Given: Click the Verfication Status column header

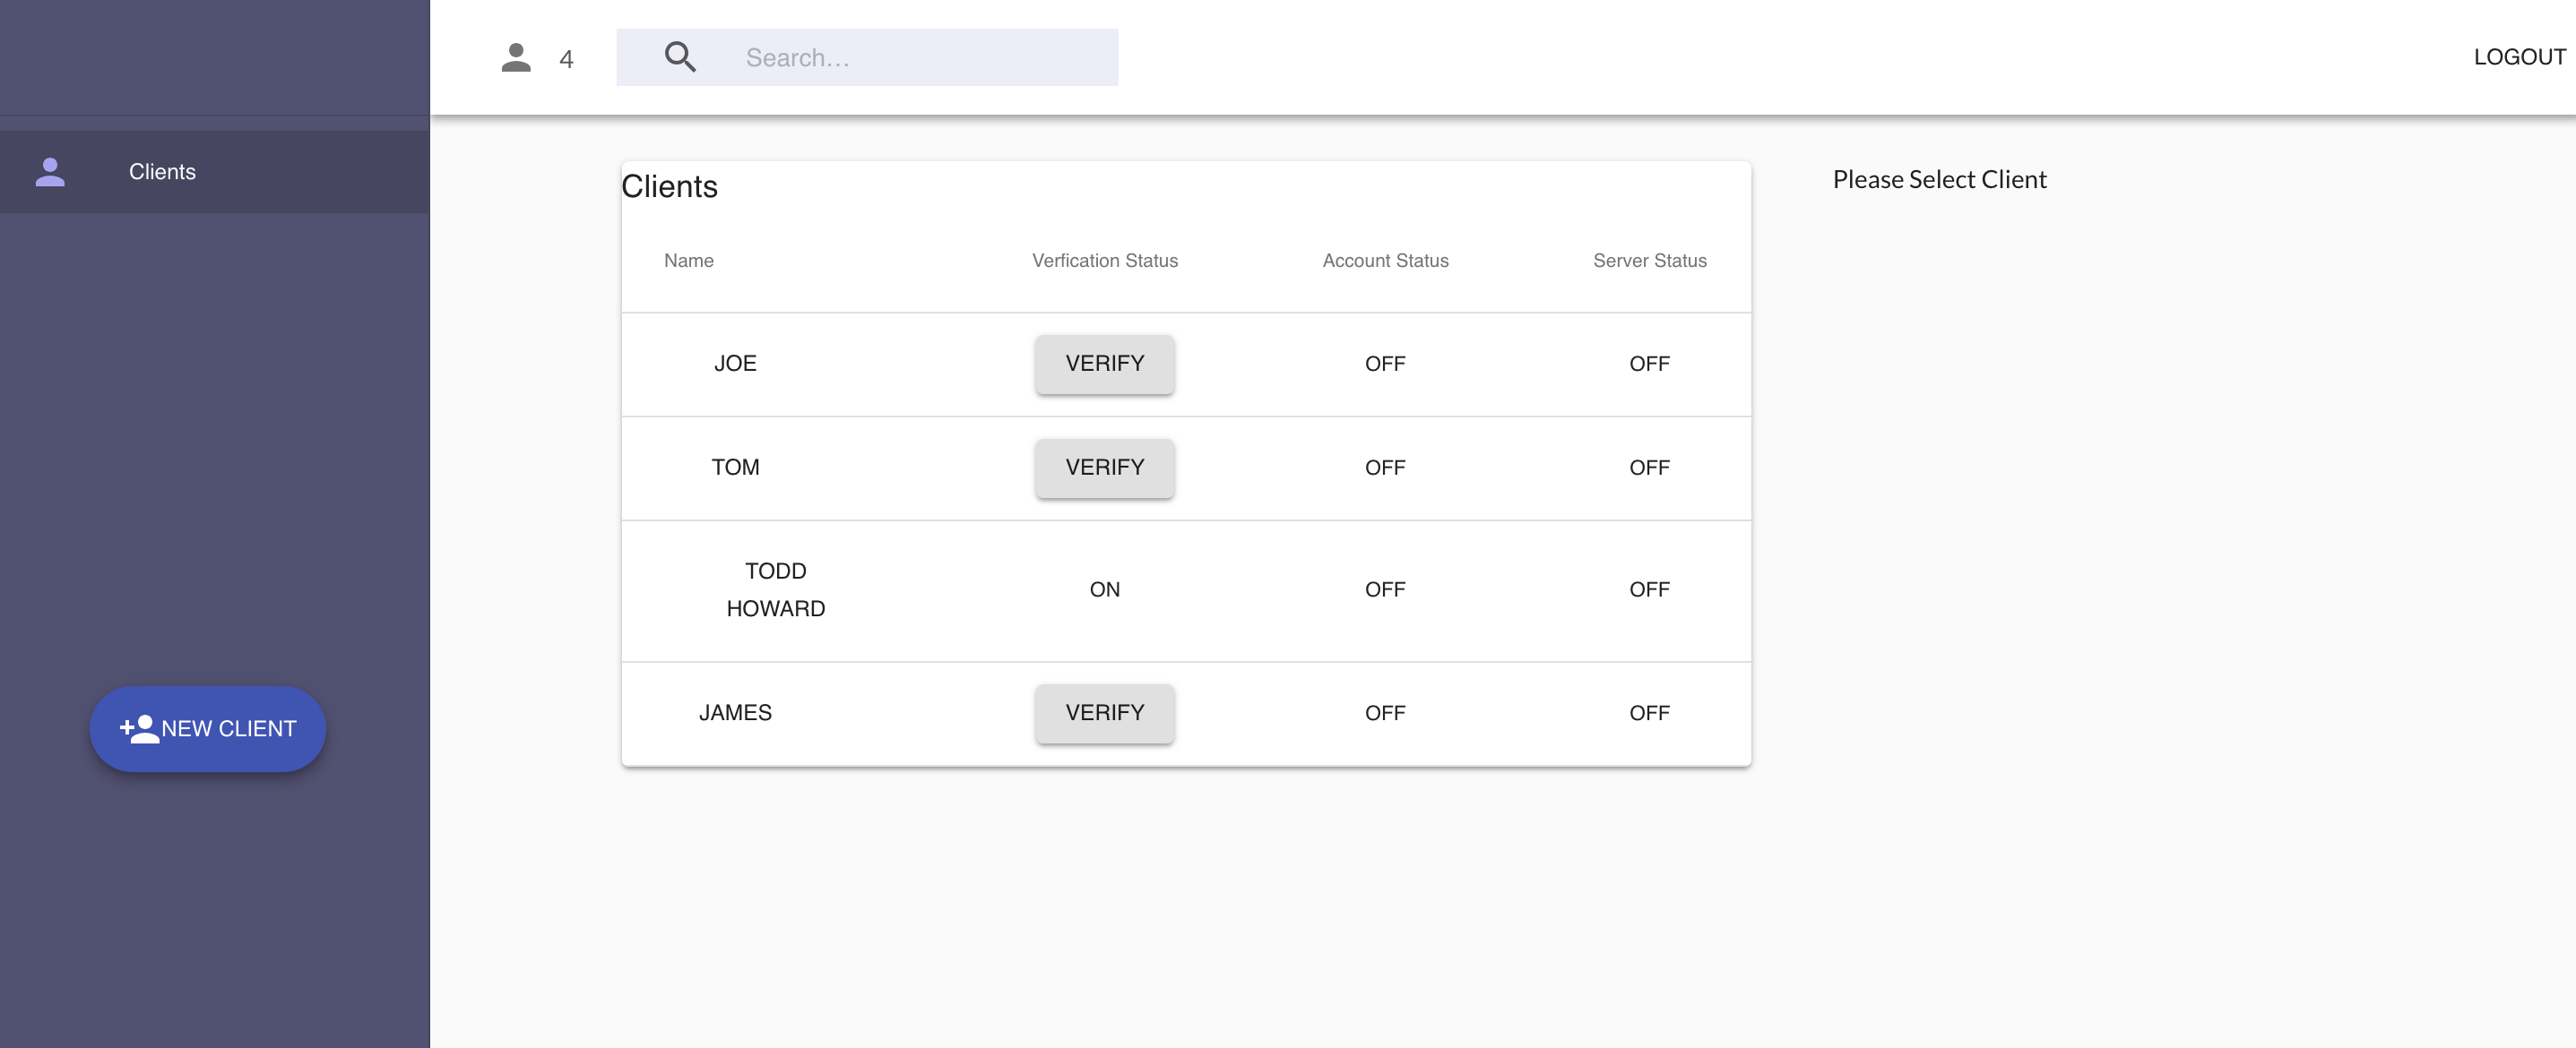Looking at the screenshot, I should pos(1104,261).
